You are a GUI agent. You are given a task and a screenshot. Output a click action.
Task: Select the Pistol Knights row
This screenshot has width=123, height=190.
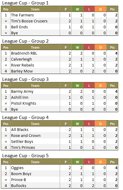coord(59,103)
